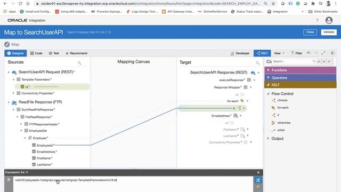Collapse the EmployeeSet node
341x192 pixels.
(21, 131)
